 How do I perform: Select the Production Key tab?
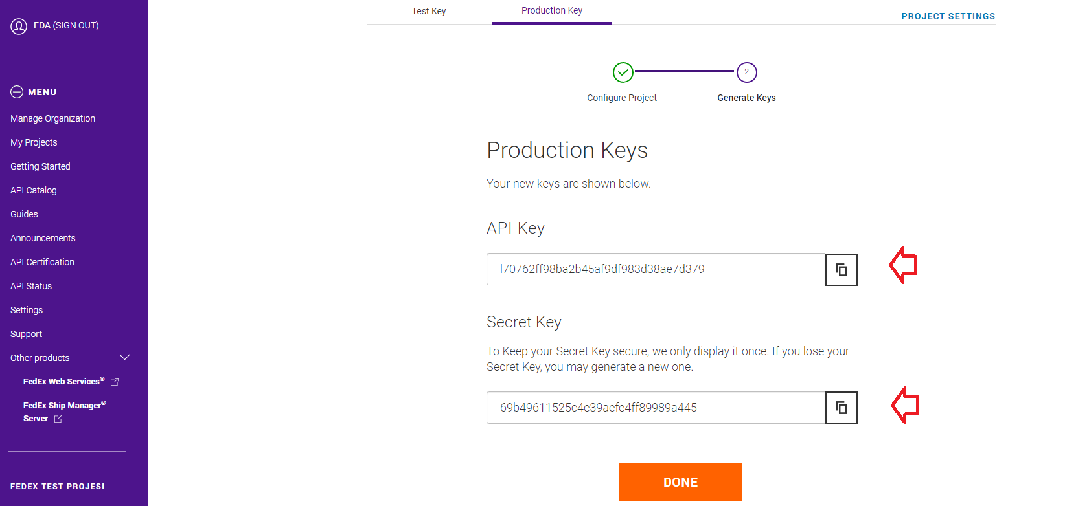pyautogui.click(x=552, y=11)
